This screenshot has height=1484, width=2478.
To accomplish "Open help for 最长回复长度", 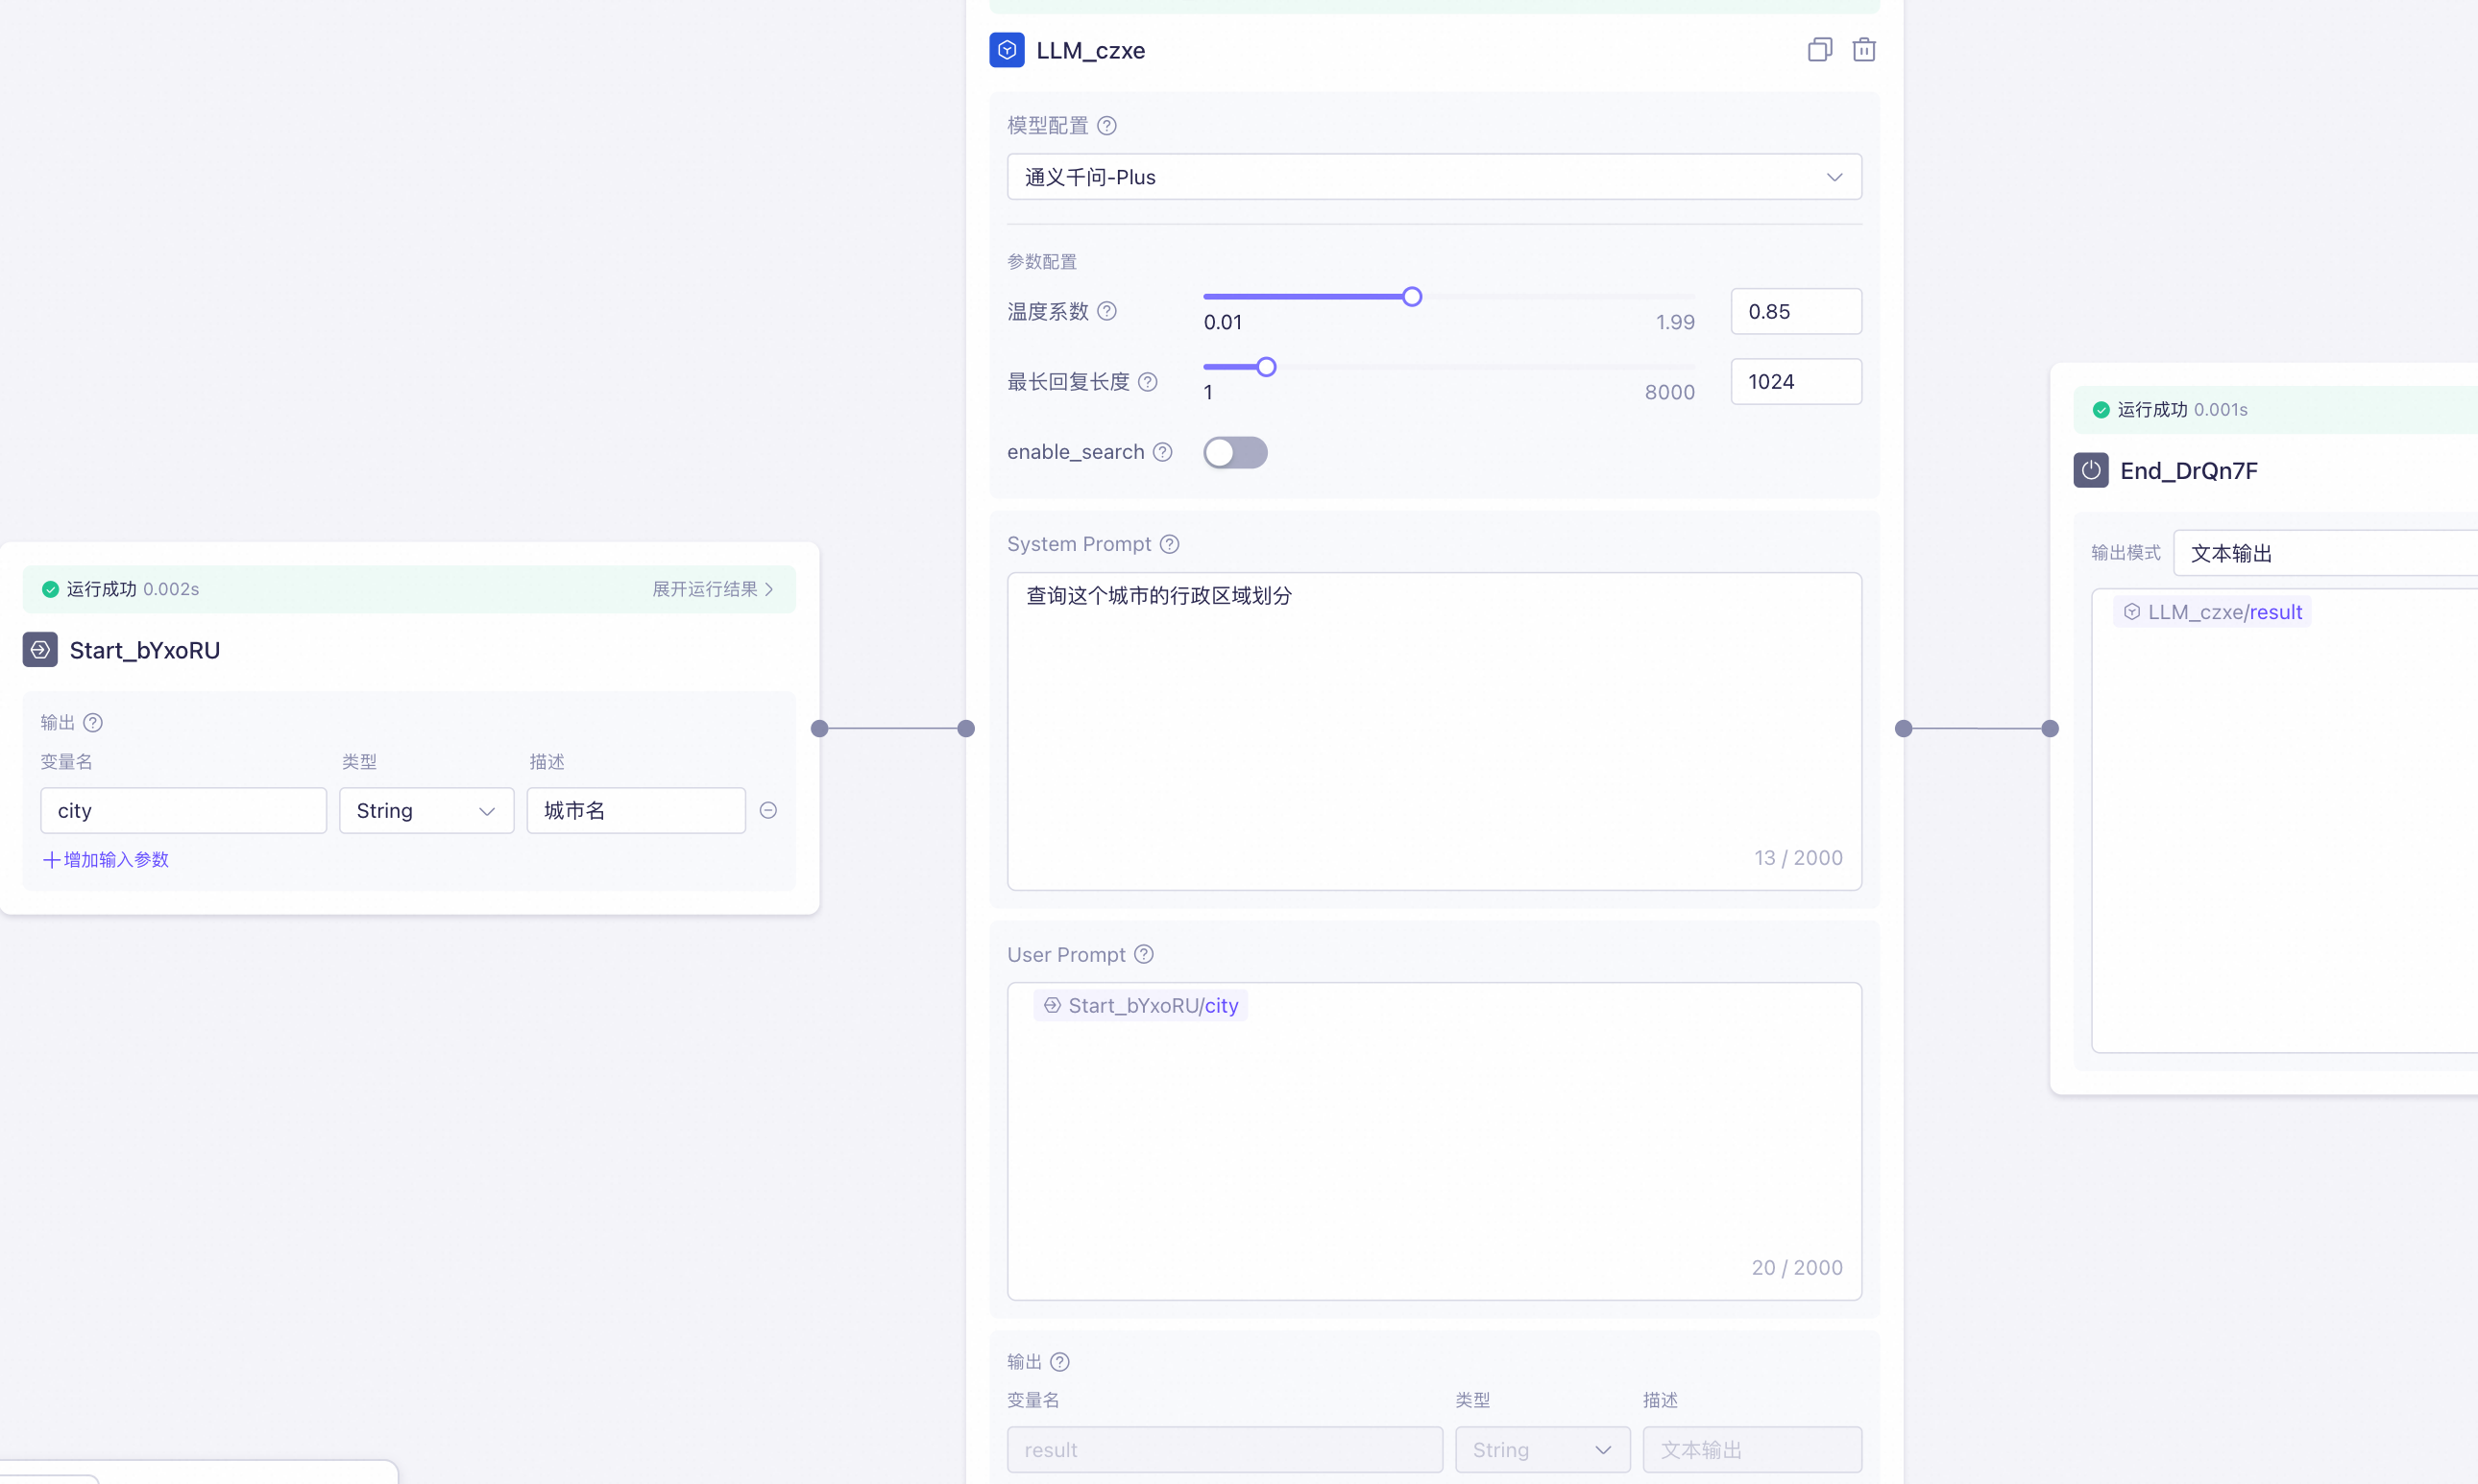I will click(x=1148, y=382).
